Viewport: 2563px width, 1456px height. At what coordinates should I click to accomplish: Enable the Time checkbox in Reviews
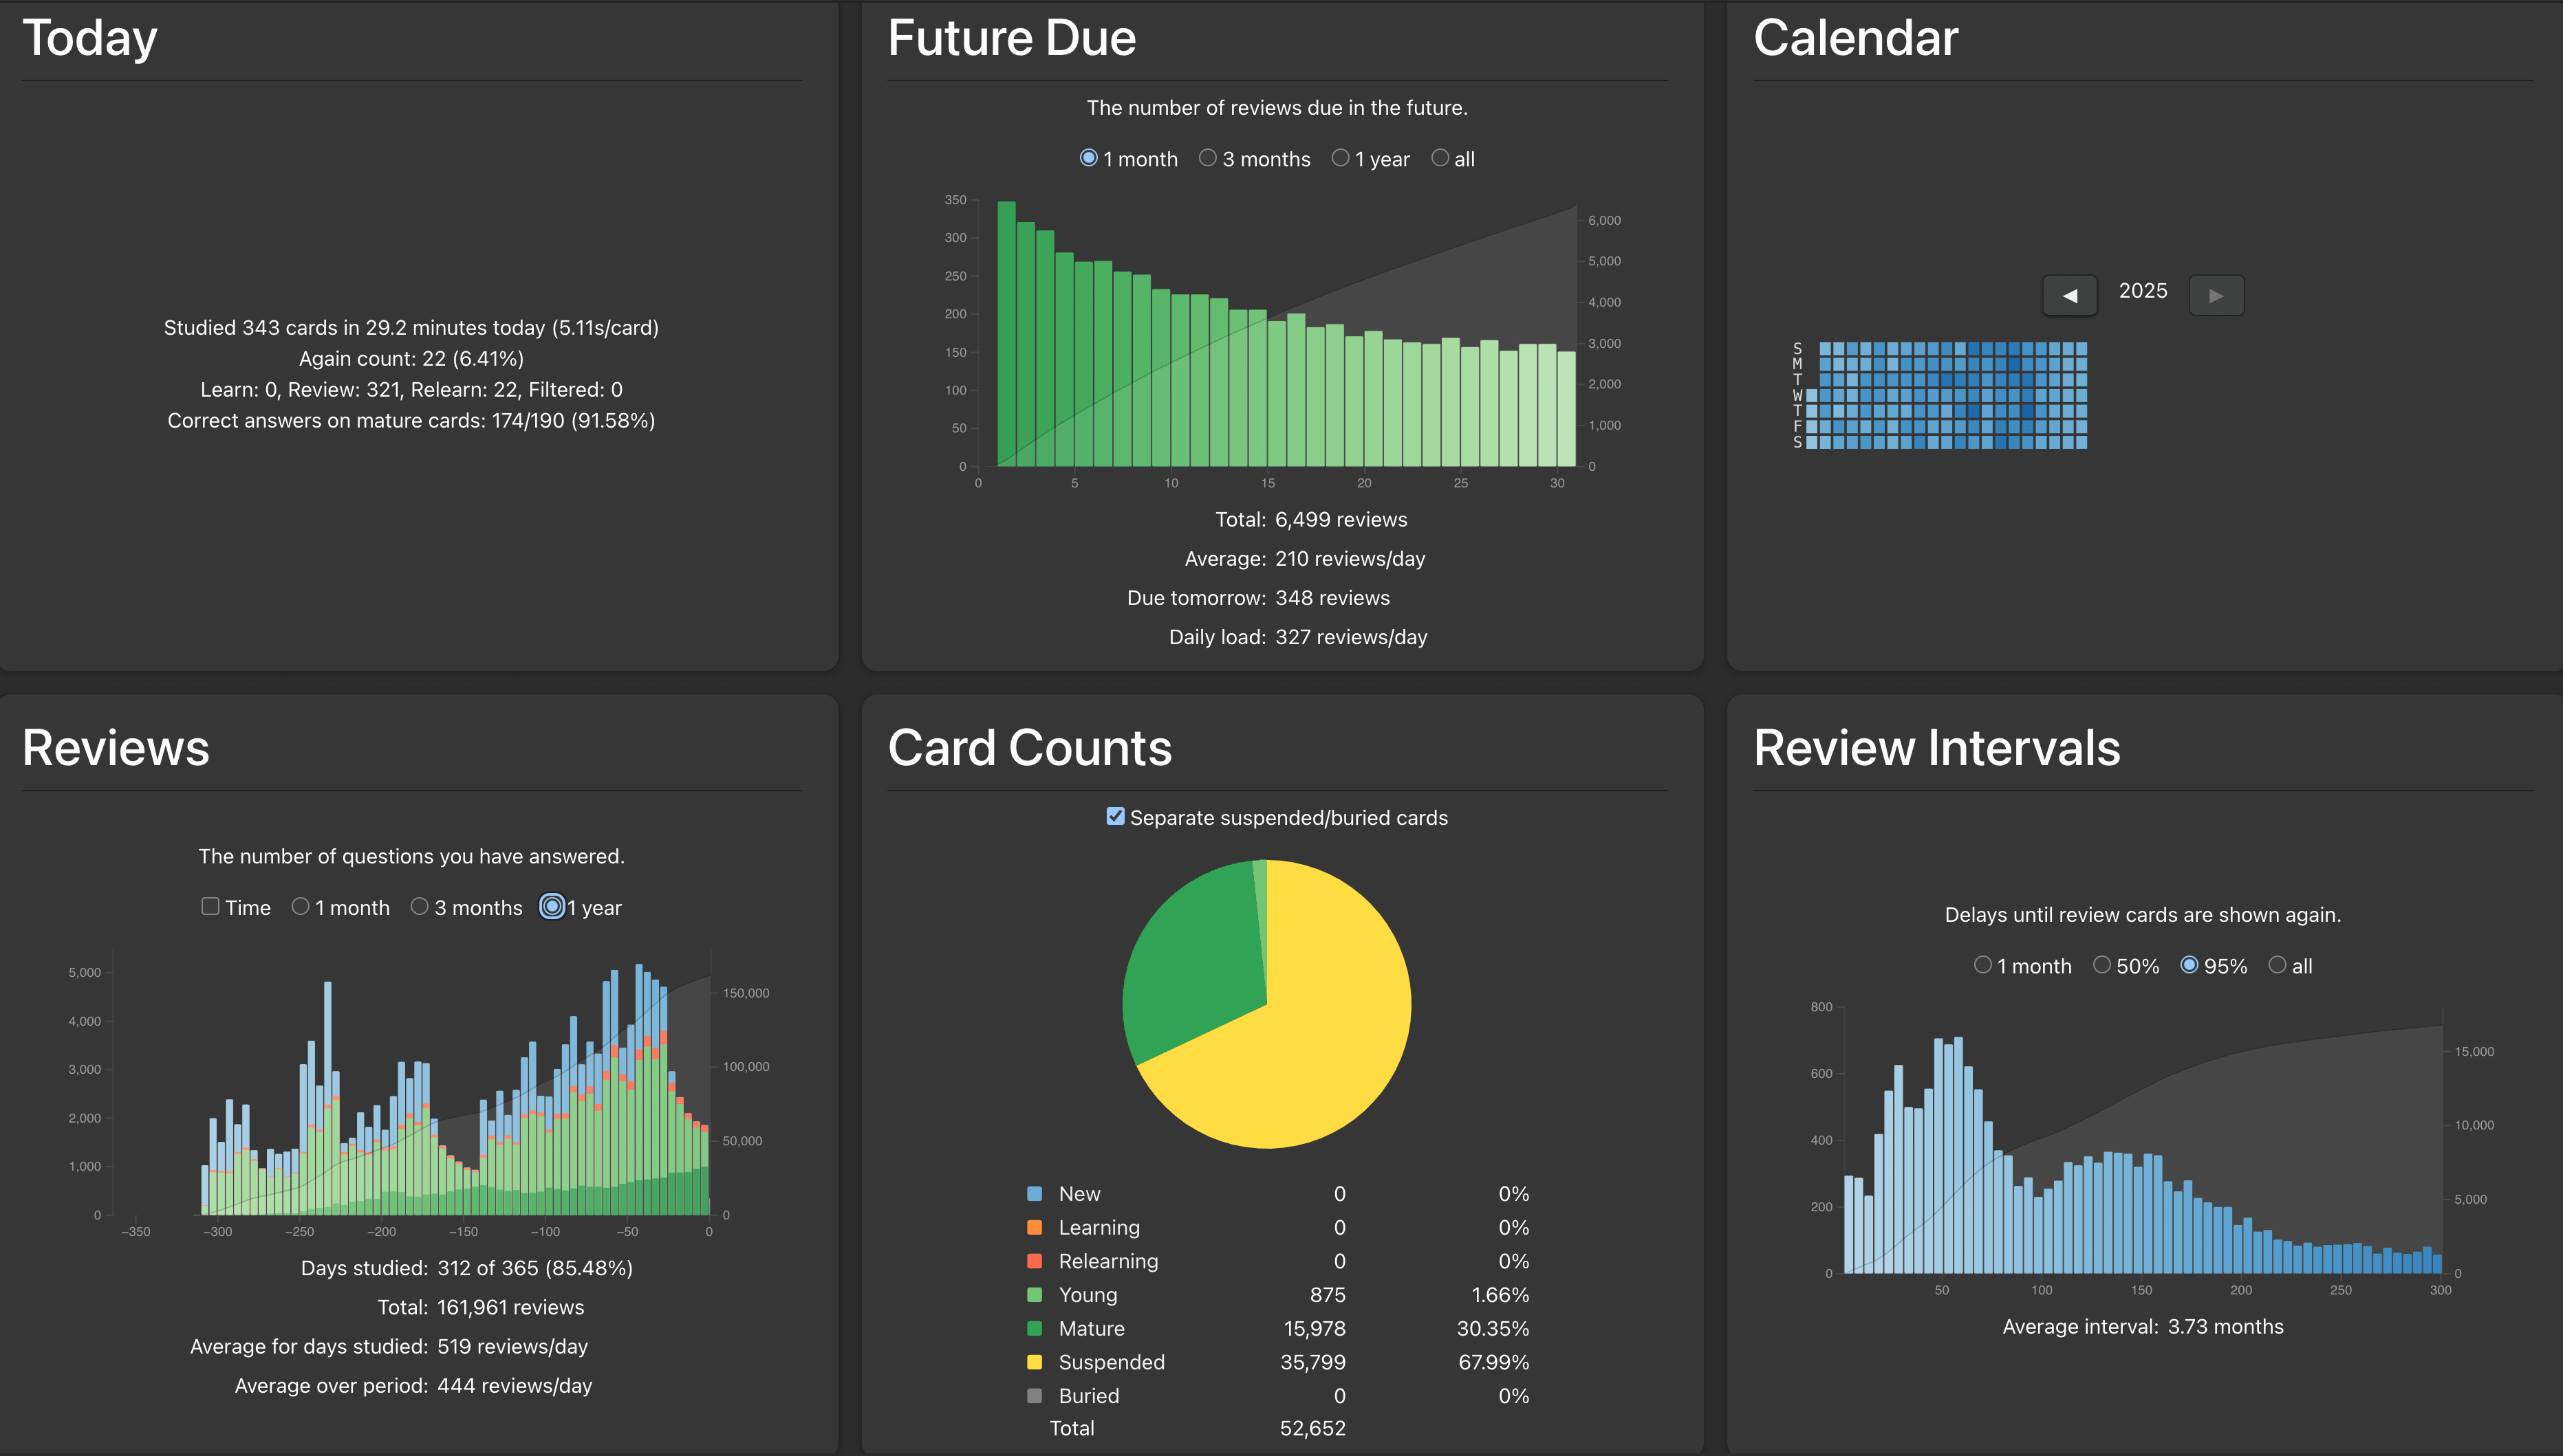point(210,906)
